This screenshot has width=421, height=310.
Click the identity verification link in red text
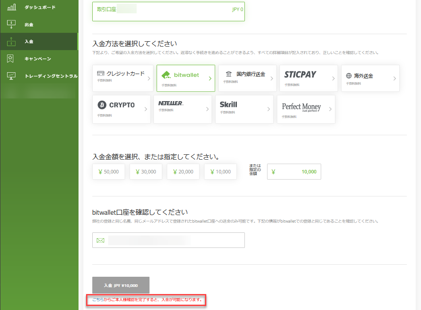[147, 300]
